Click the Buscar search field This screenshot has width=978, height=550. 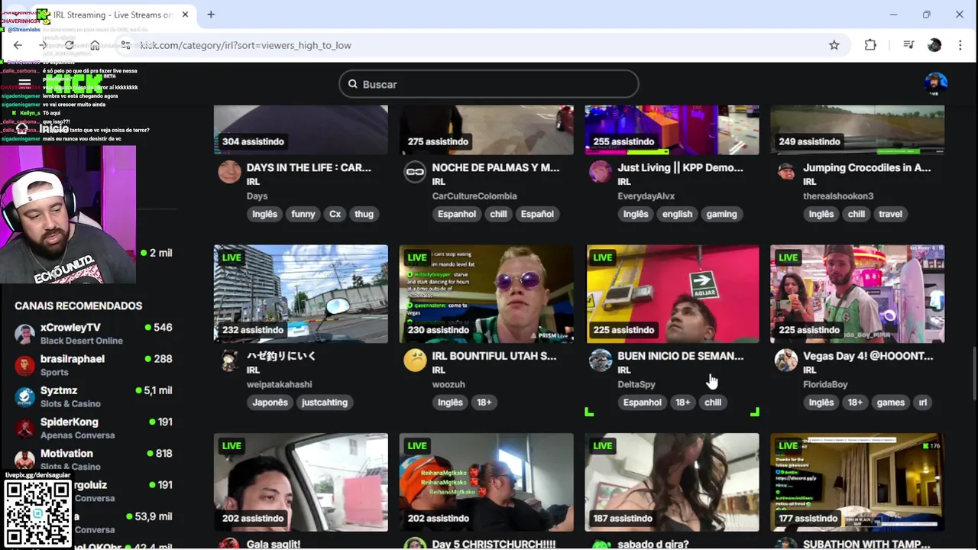point(489,84)
